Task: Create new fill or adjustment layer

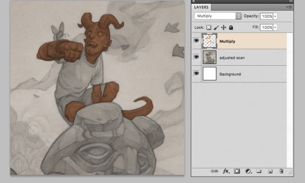Action: [248, 171]
